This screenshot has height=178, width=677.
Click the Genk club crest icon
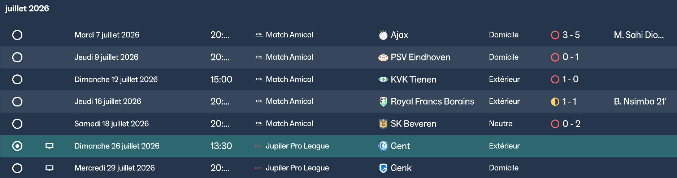383,168
